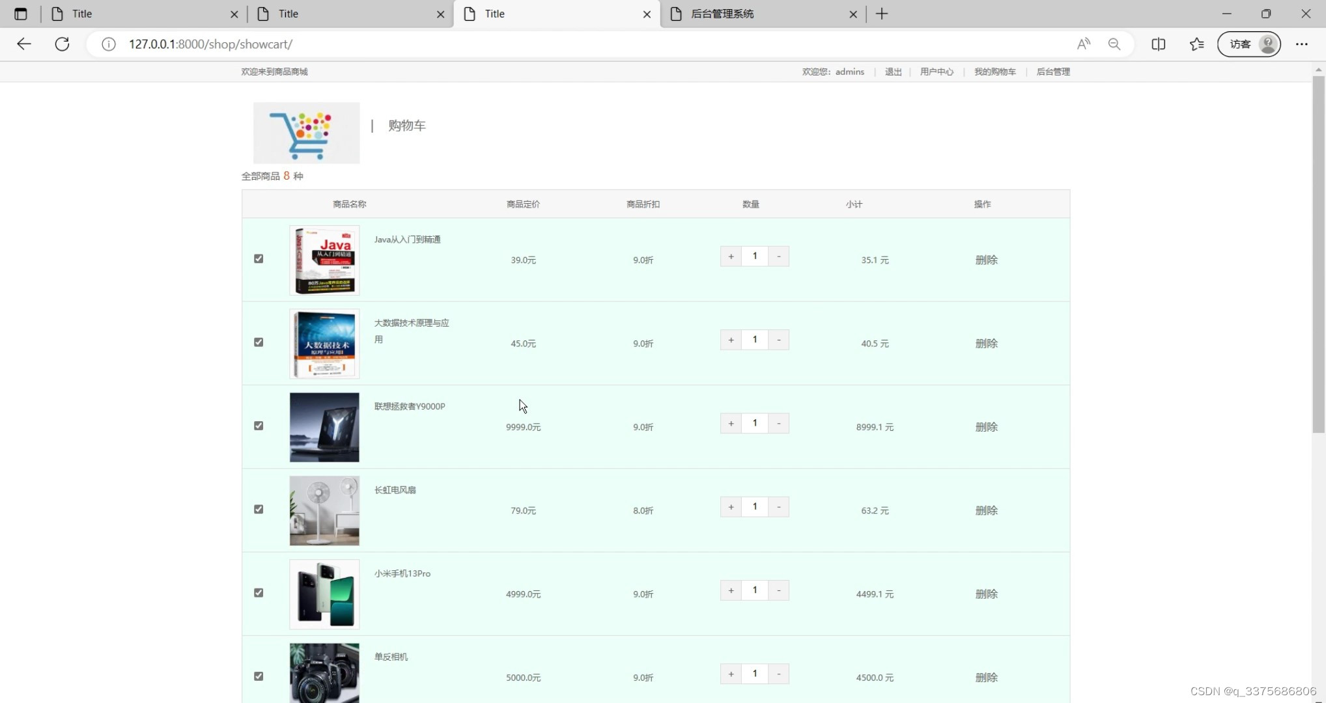The width and height of the screenshot is (1326, 703).
Task: Open browser settings ellipsis menu
Action: pos(1301,44)
